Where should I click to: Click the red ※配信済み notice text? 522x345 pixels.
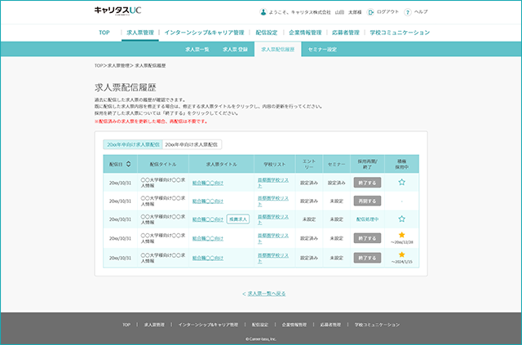pyautogui.click(x=151, y=122)
